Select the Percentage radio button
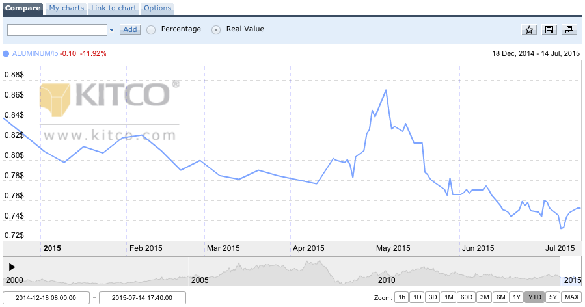The image size is (585, 307). click(151, 29)
